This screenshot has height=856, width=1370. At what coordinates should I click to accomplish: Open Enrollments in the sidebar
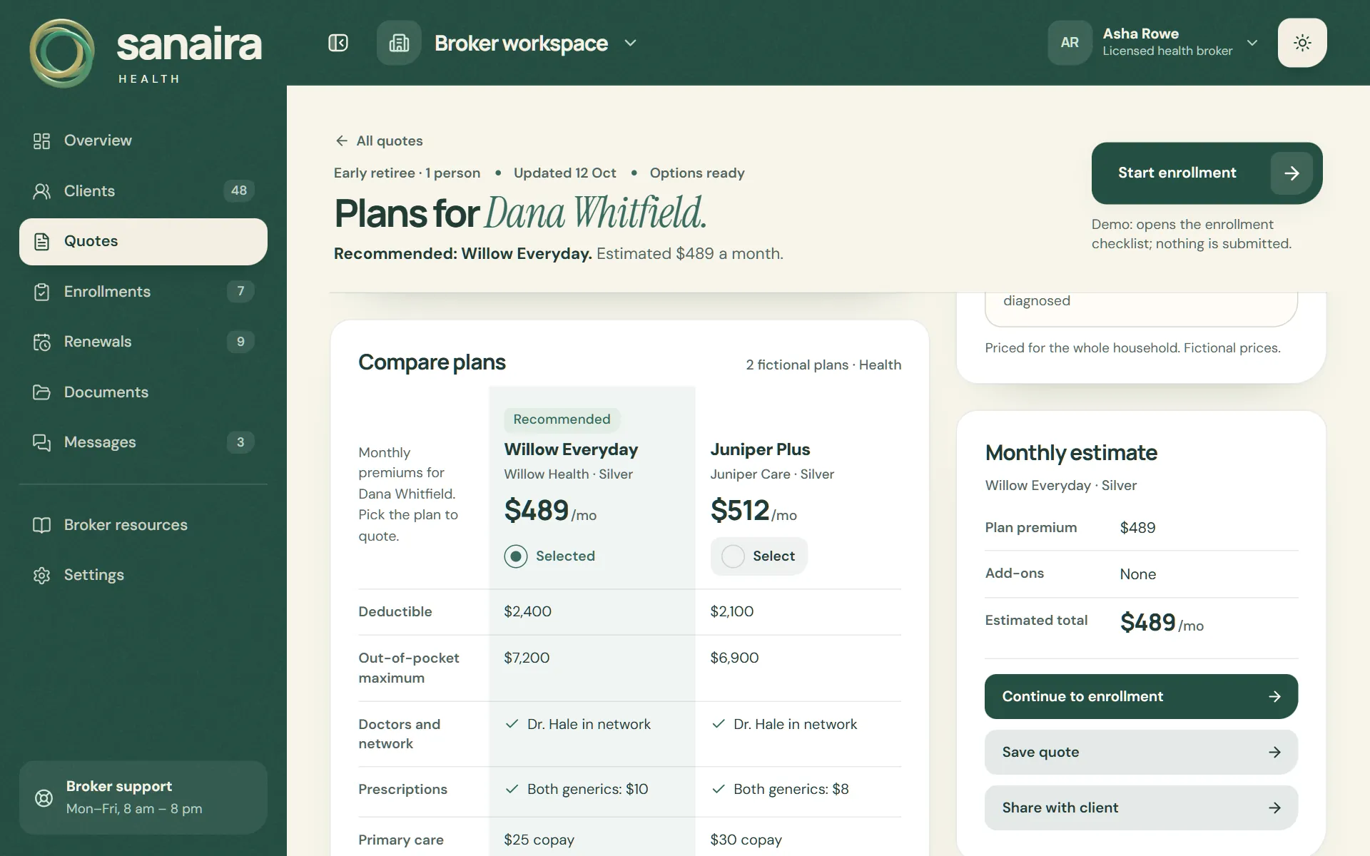pyautogui.click(x=143, y=292)
